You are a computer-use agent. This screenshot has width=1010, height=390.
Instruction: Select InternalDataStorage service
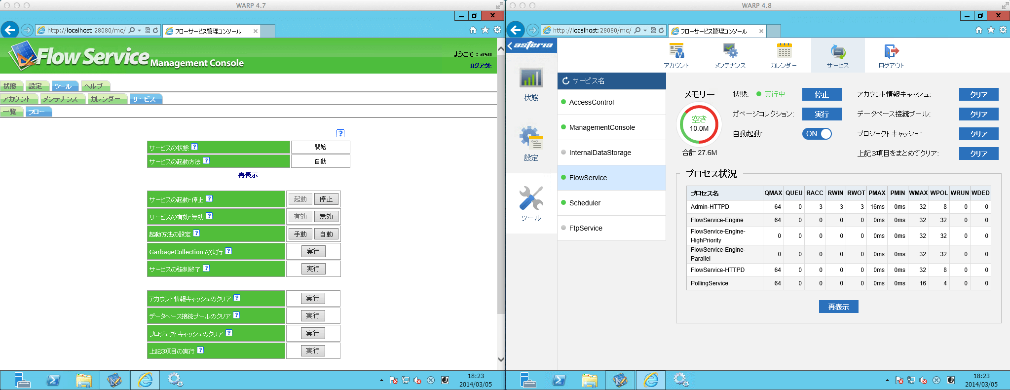(612, 153)
